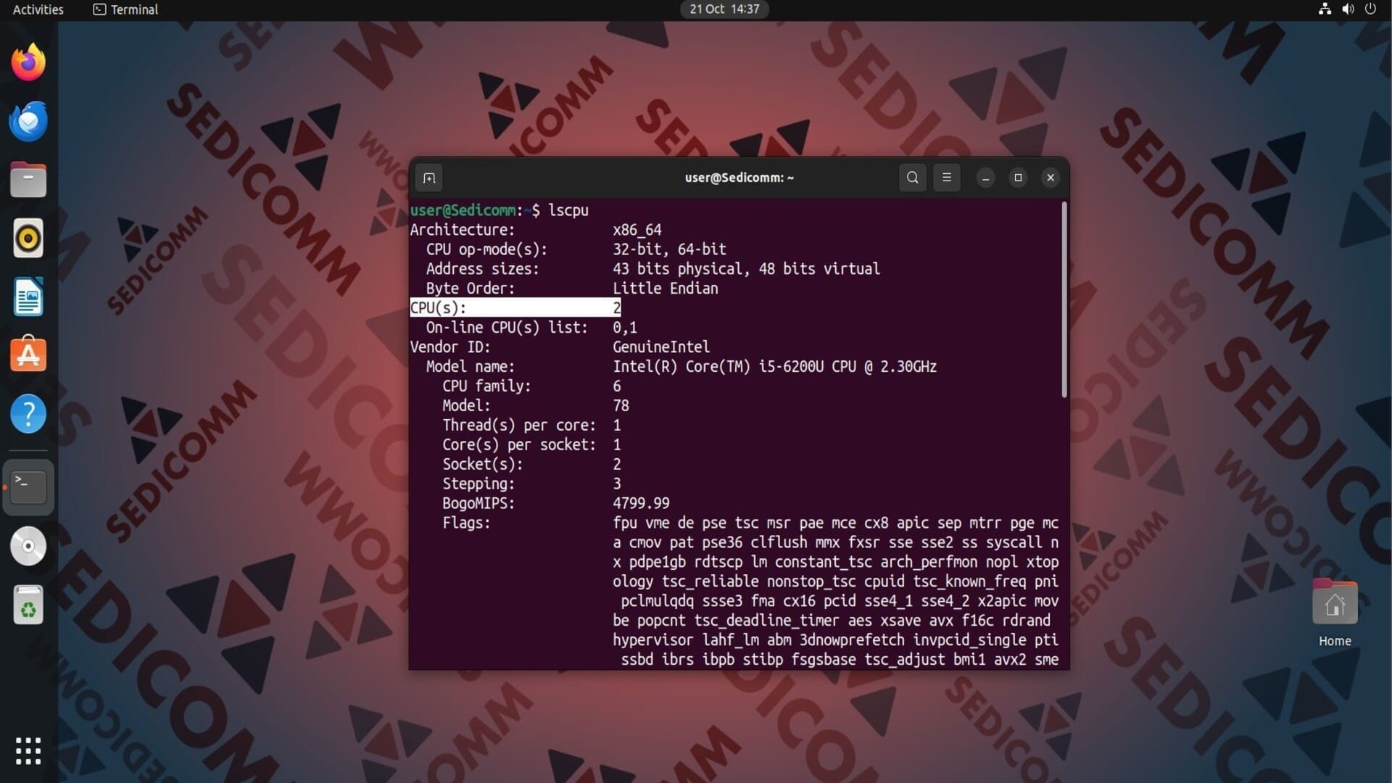1392x783 pixels.
Task: Open the Terminal app menu in top bar
Action: click(x=125, y=9)
